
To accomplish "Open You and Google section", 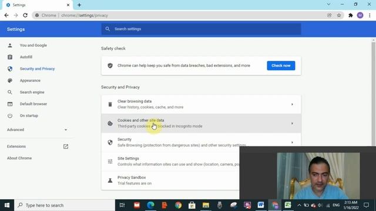I will coord(33,45).
